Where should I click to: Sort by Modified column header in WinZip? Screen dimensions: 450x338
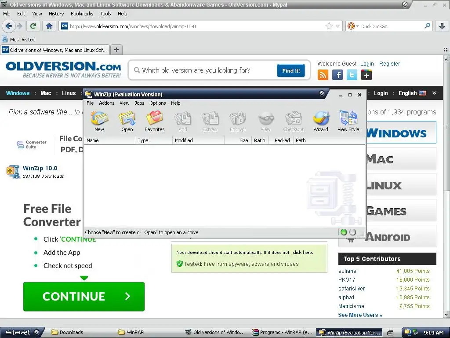click(198, 140)
